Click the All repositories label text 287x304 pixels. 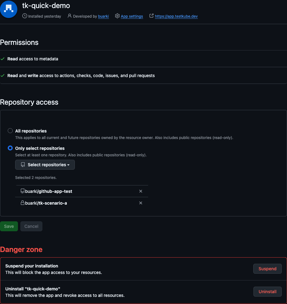coord(31,131)
